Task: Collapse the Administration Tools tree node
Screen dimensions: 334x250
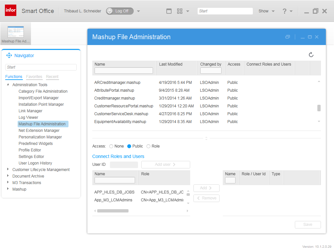Action: [8, 85]
